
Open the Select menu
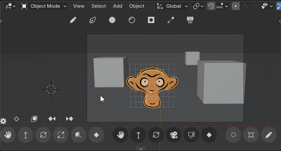tap(99, 6)
